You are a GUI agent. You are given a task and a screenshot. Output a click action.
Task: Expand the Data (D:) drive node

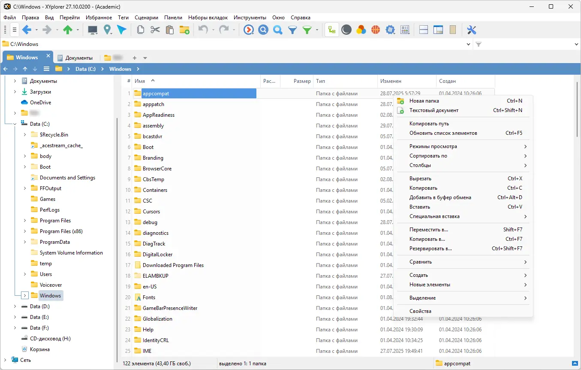[15, 306]
